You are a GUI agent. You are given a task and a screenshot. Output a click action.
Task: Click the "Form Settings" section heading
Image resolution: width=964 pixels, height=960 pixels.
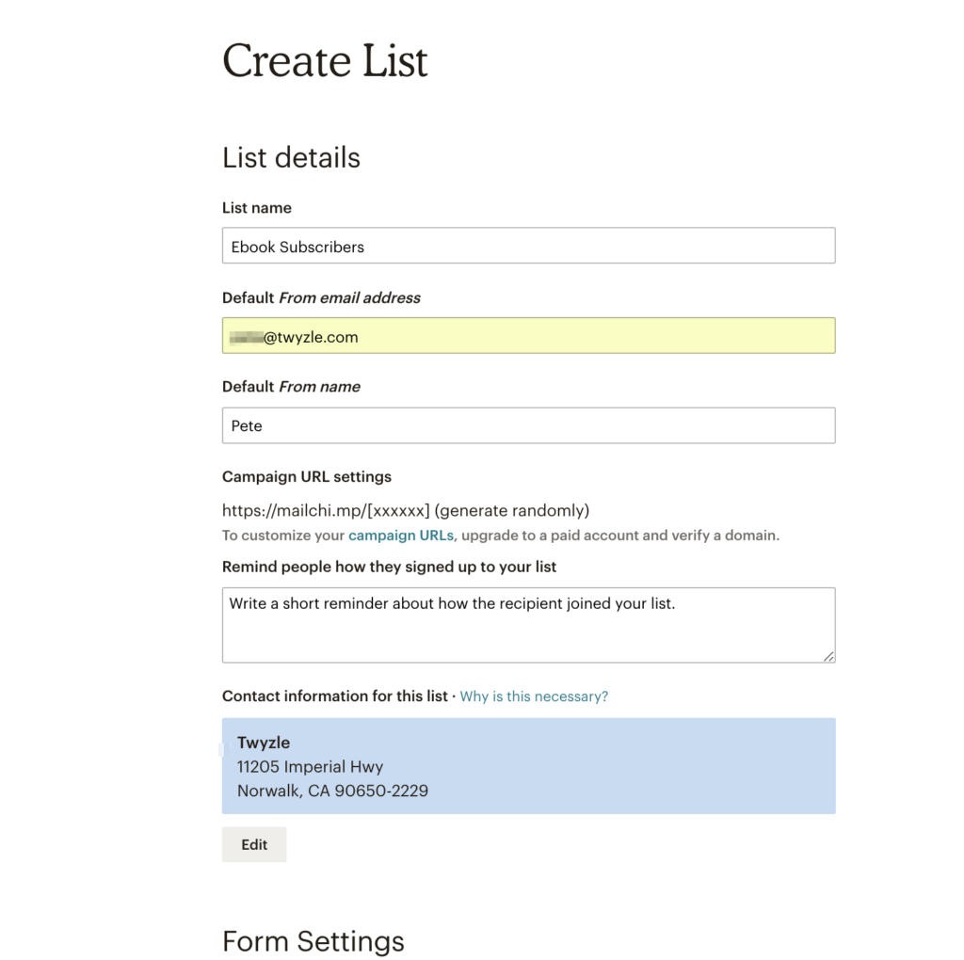click(x=313, y=941)
